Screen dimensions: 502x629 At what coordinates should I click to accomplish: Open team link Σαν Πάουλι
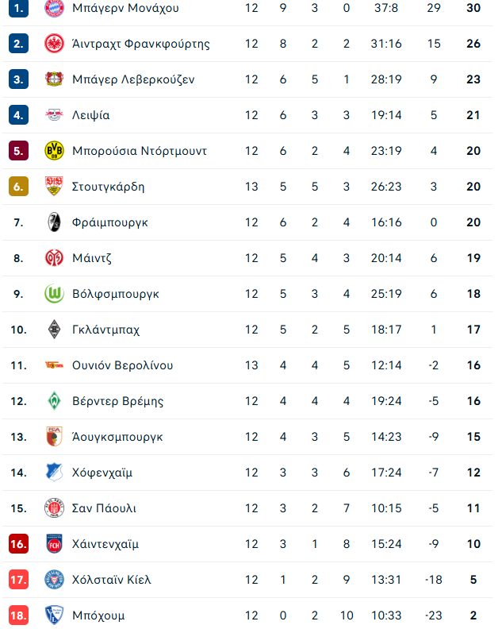pos(104,508)
